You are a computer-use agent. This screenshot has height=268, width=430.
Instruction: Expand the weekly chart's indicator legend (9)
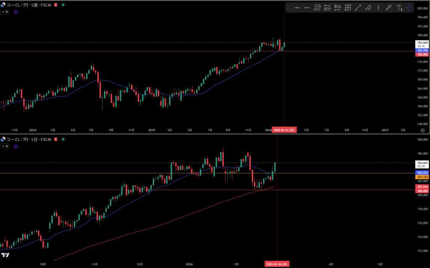click(x=5, y=12)
